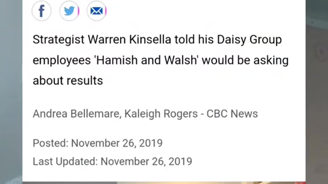The image size is (328, 184).
Task: Click the word employees in the summary
Action: point(61,60)
